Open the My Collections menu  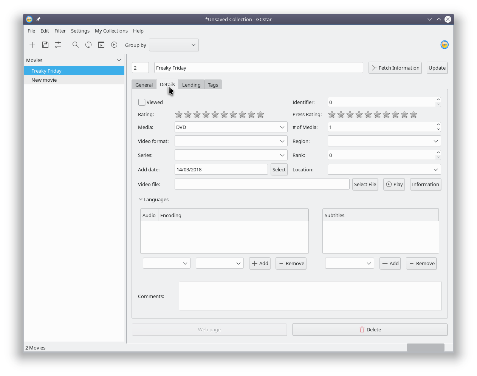click(111, 31)
